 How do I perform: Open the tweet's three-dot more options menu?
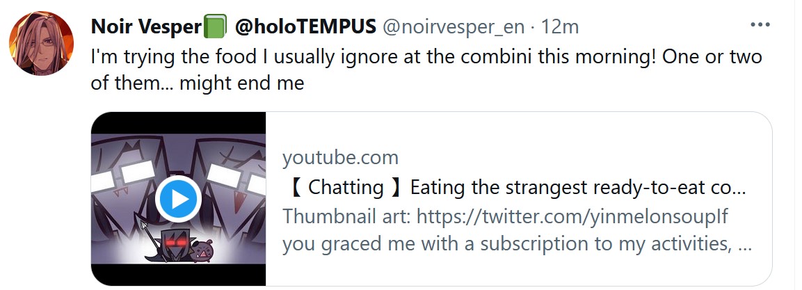[760, 25]
